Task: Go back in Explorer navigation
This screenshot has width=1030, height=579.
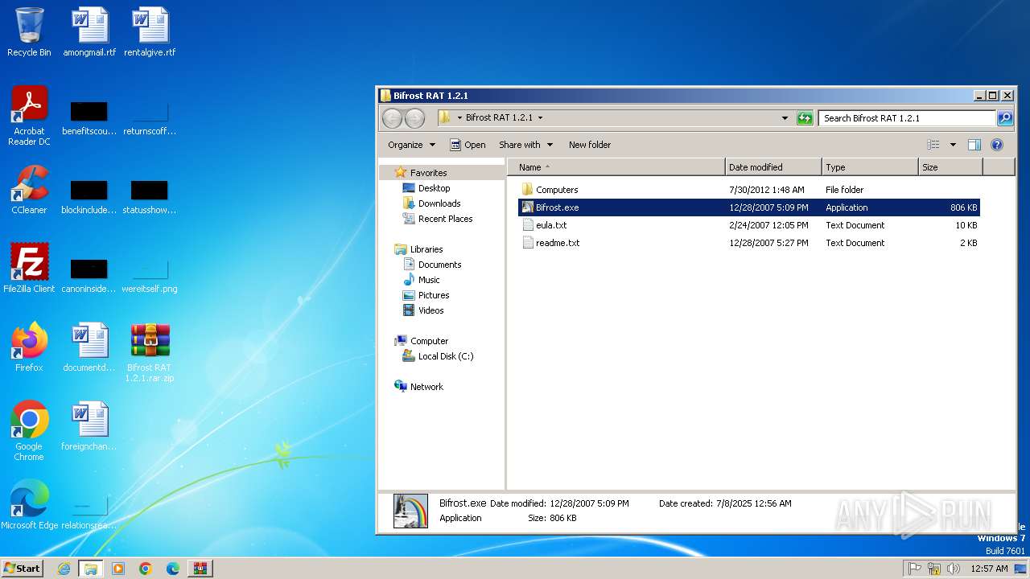Action: [x=392, y=118]
